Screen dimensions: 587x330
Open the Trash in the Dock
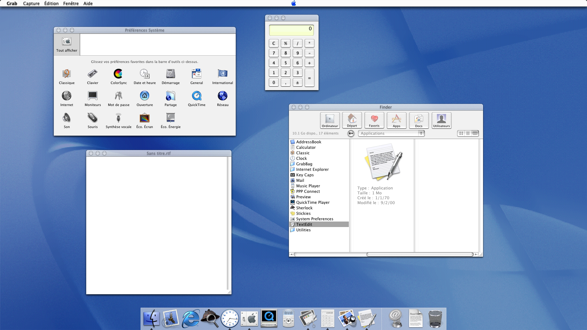(x=435, y=319)
